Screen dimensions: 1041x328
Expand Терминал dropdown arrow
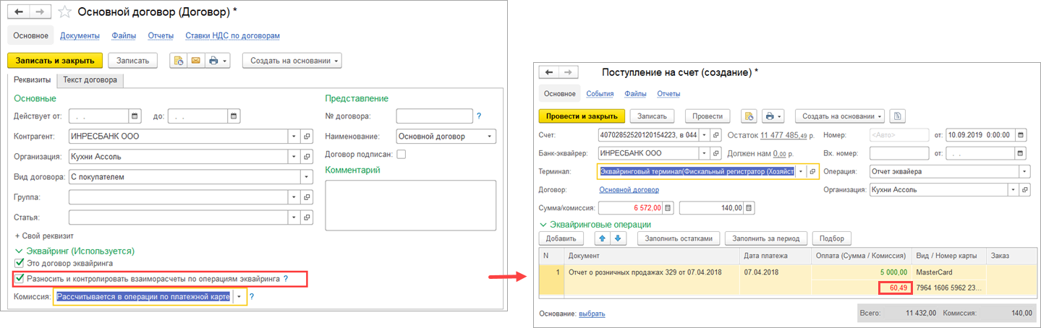[800, 171]
